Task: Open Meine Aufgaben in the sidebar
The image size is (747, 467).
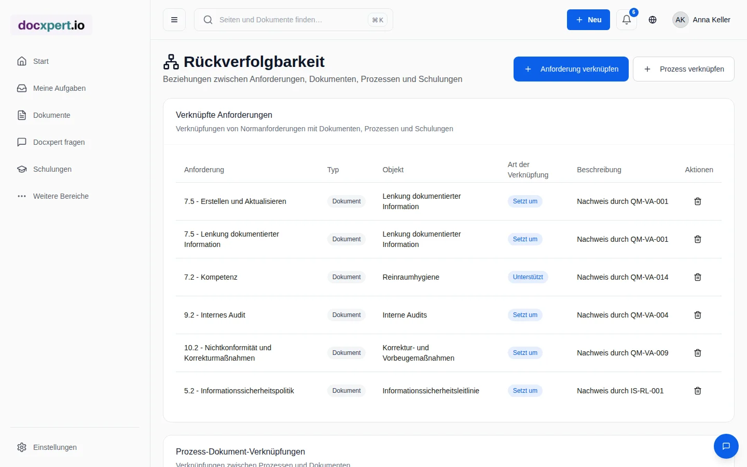Action: point(75,88)
